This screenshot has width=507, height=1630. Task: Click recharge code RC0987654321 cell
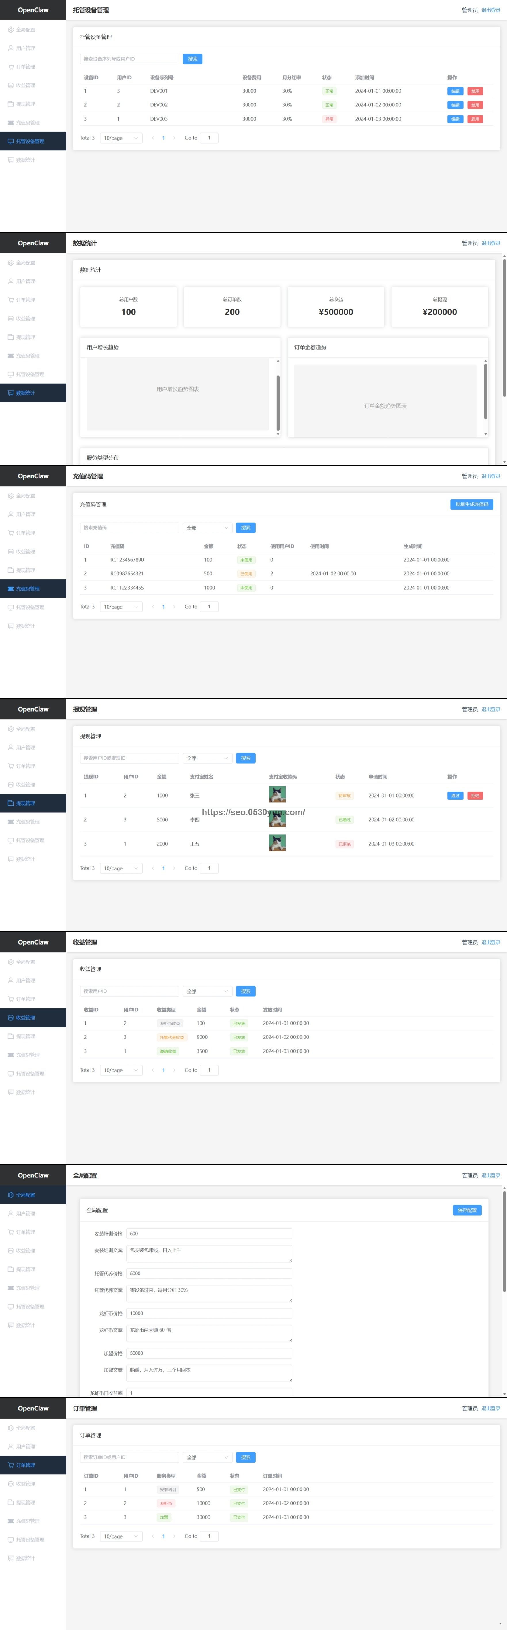pos(127,574)
